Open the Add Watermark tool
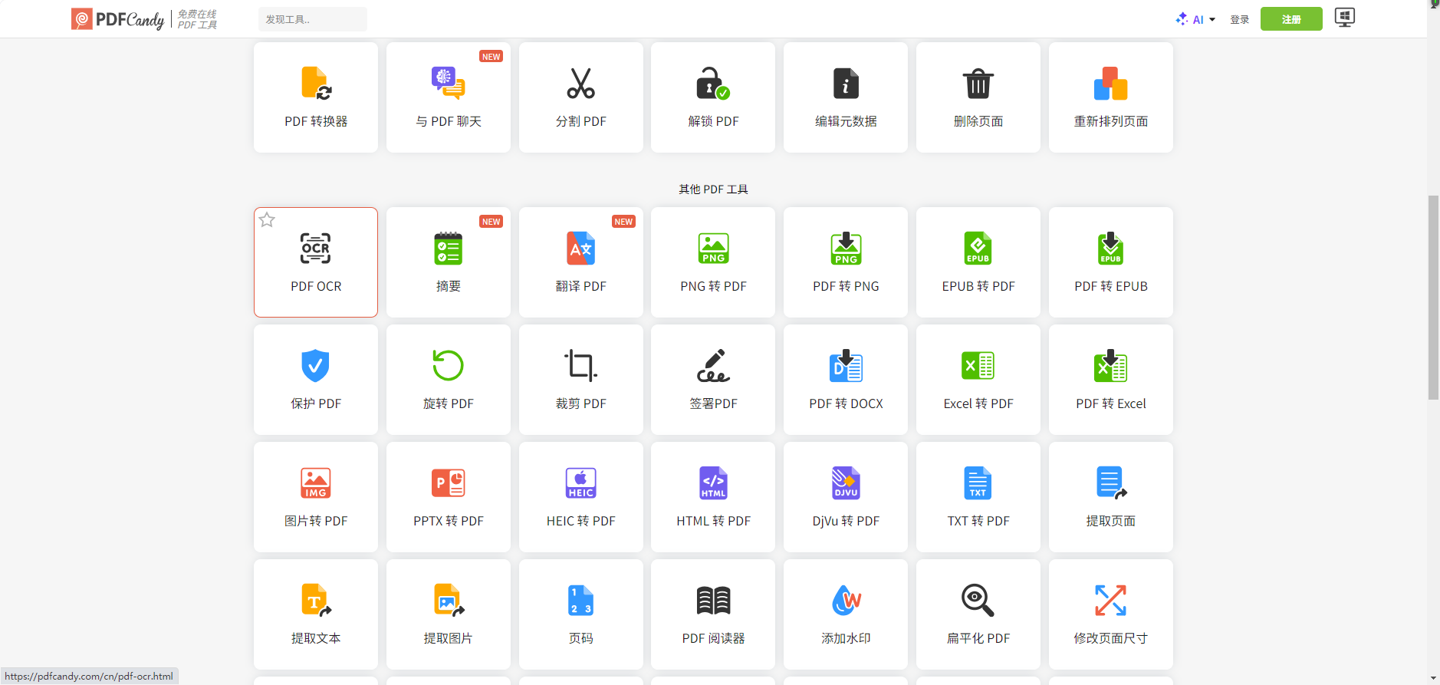 [x=845, y=614]
